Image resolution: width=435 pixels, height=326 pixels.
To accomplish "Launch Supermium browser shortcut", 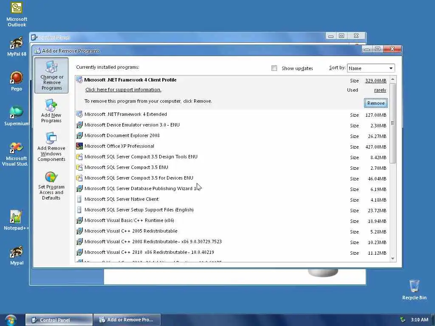I will 17,115.
